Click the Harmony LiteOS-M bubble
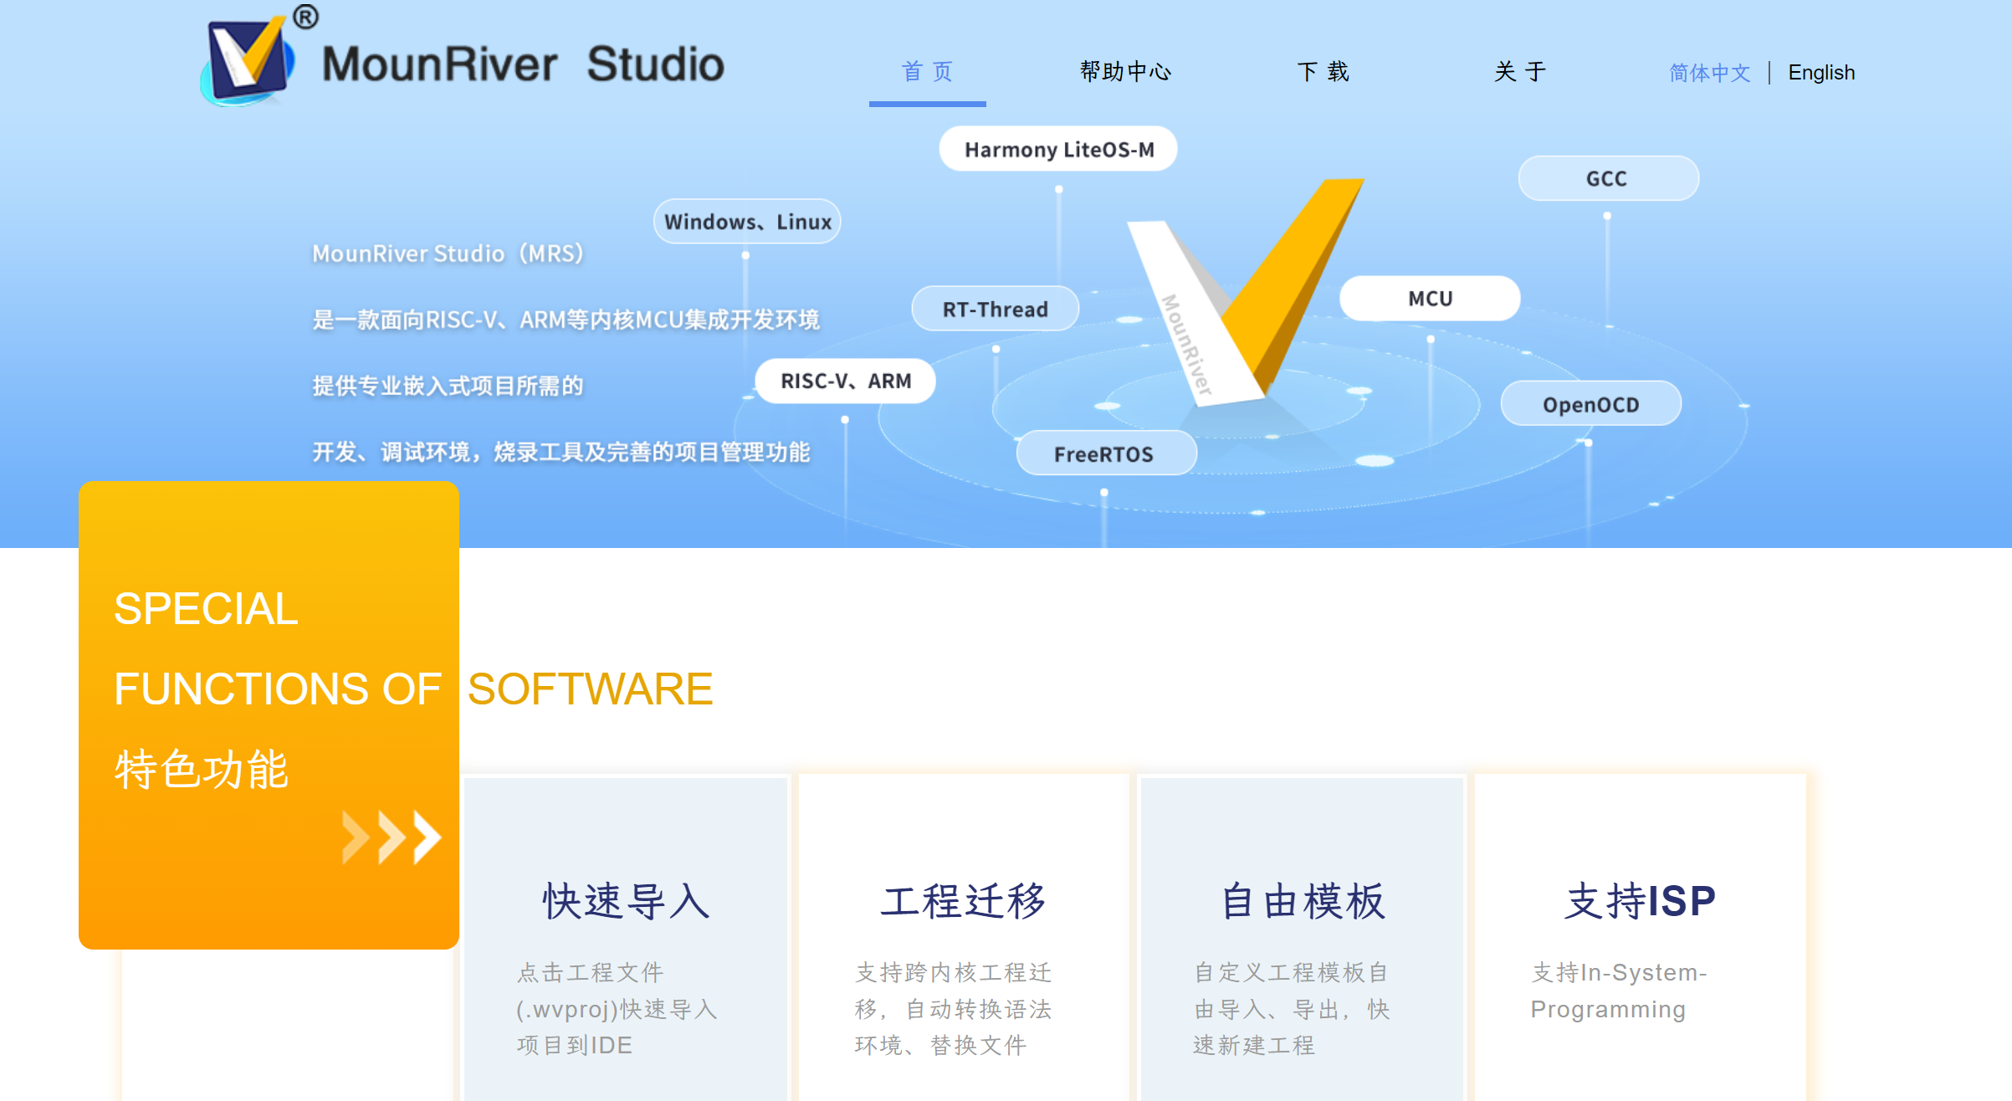This screenshot has width=2012, height=1101. pyautogui.click(x=1058, y=150)
